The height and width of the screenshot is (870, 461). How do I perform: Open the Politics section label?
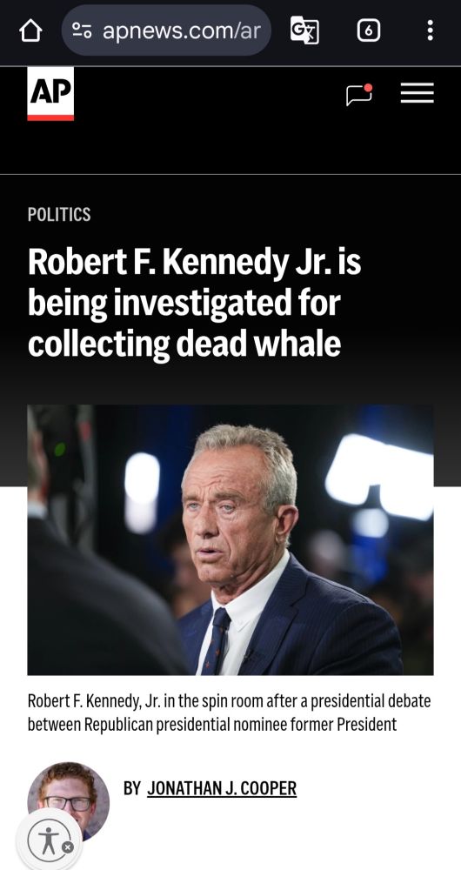[x=59, y=214]
